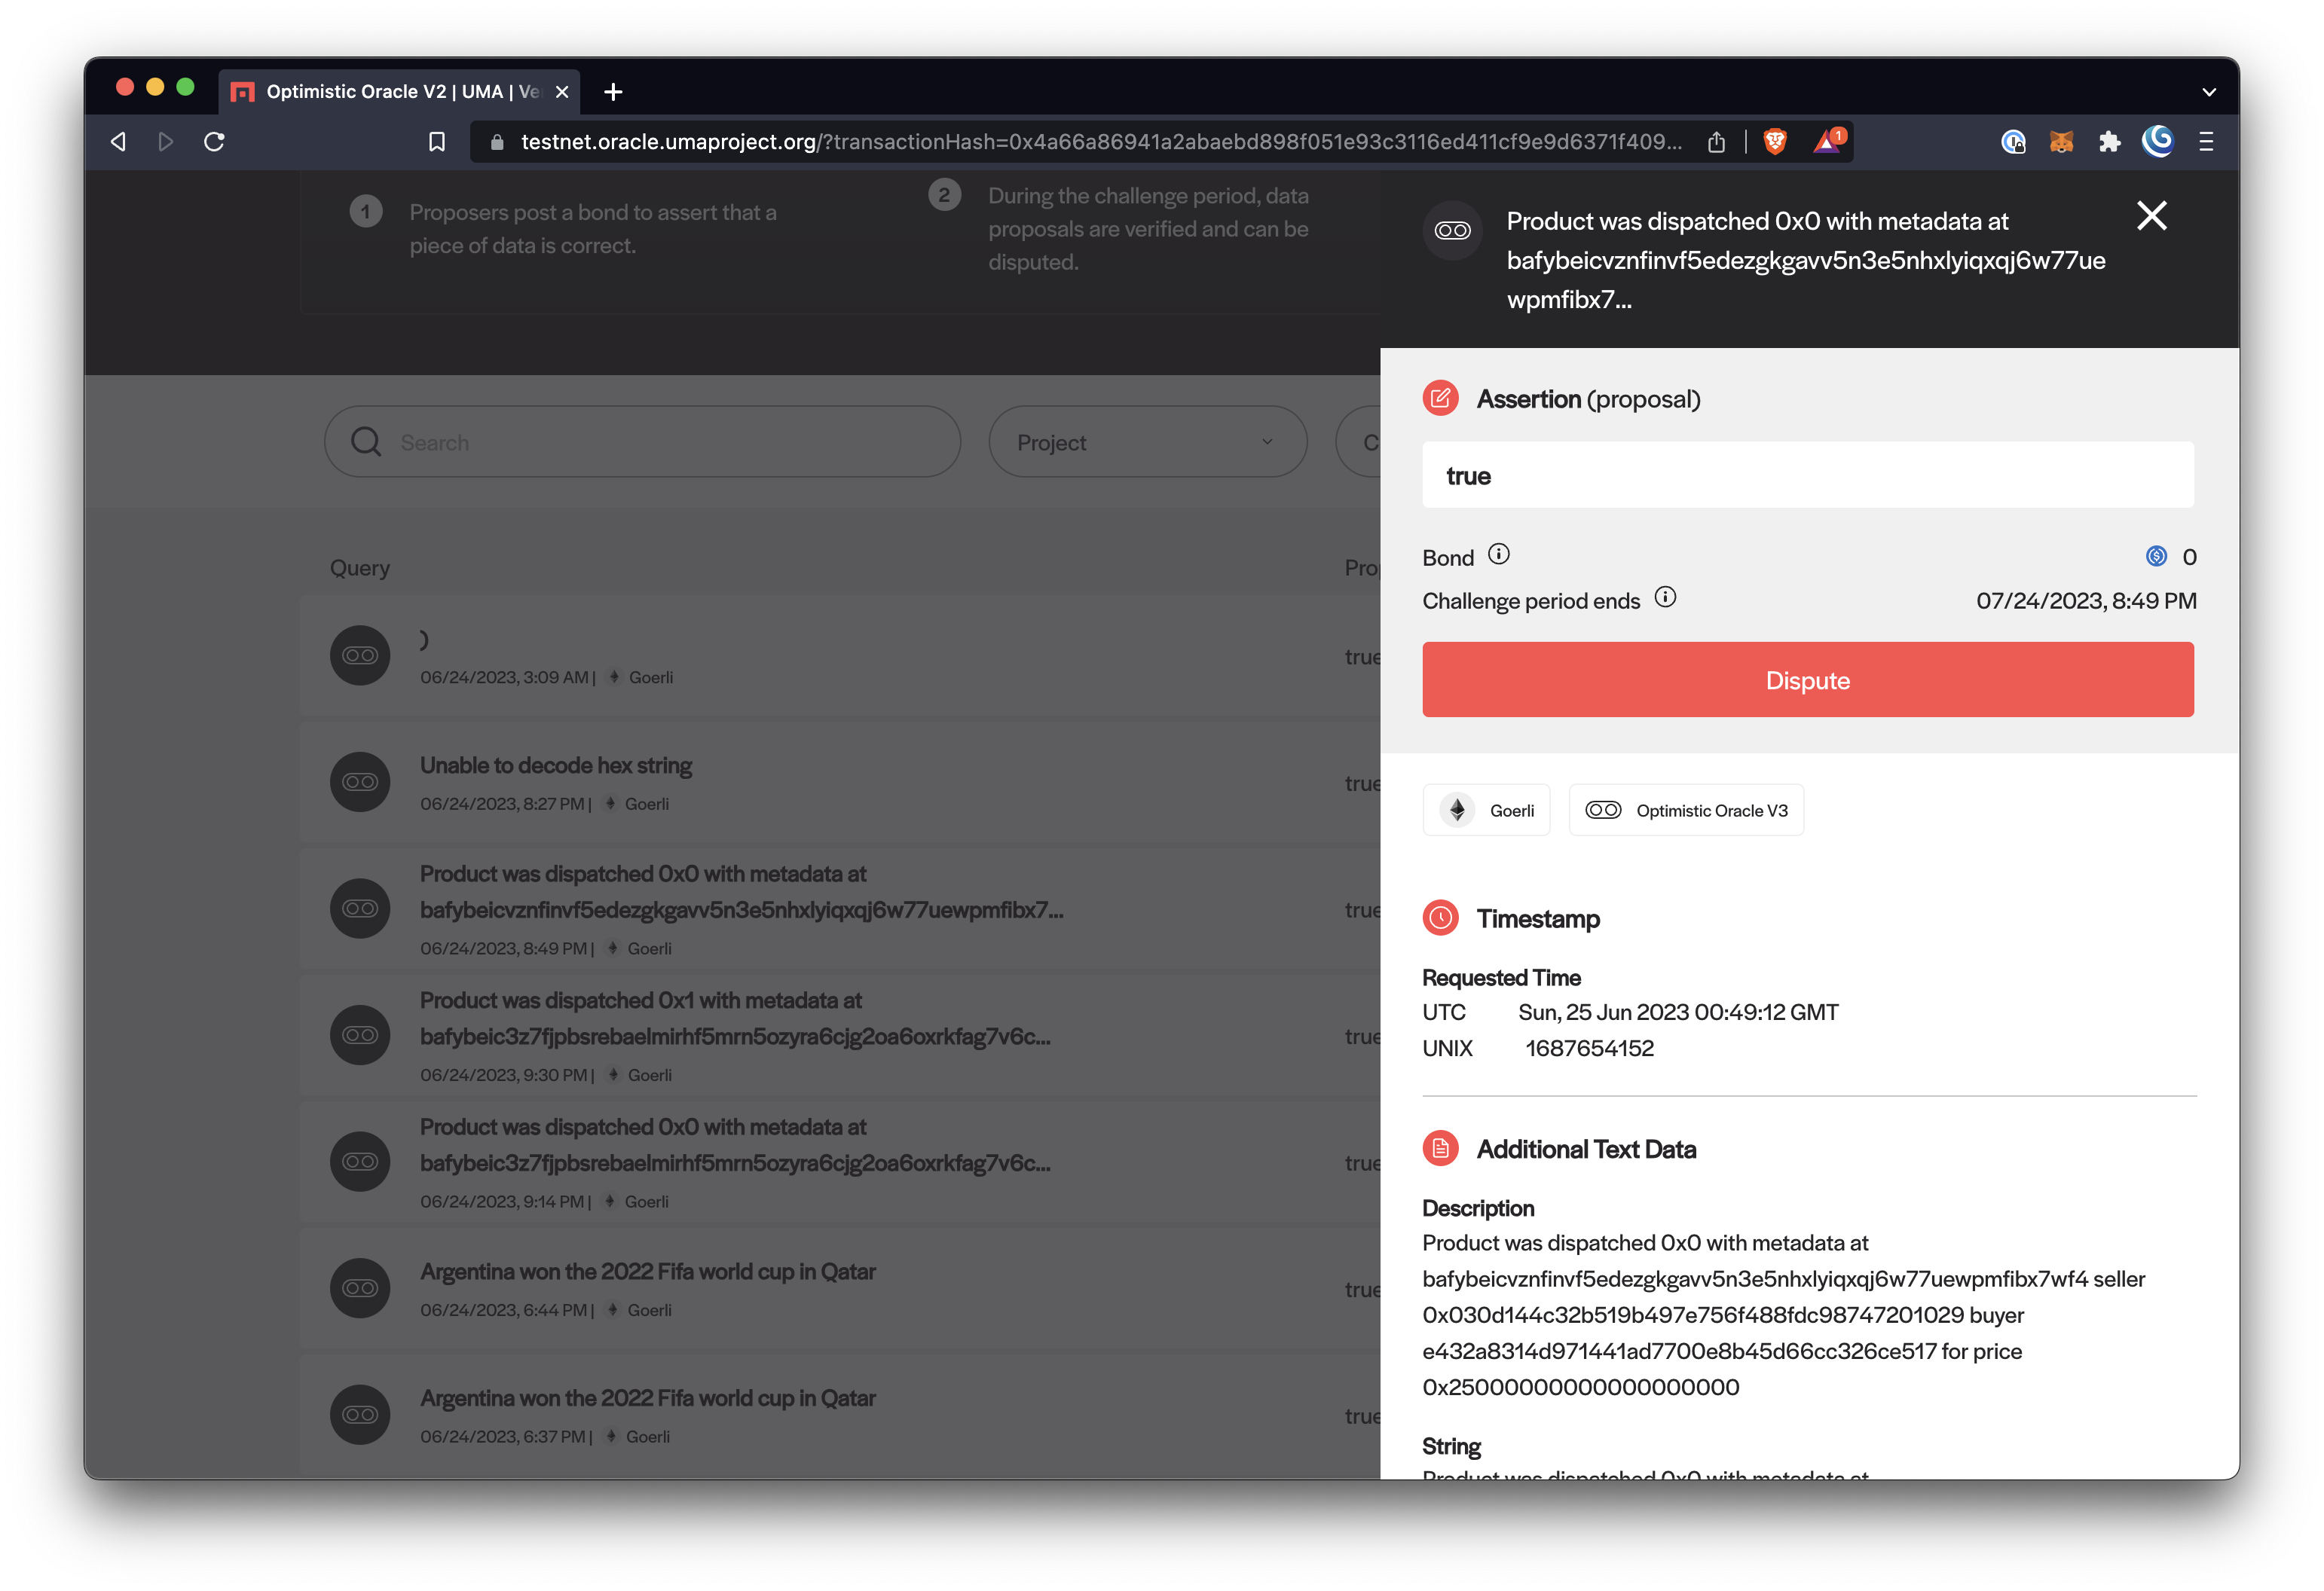Click the oracle icon of Unable to decode row

[x=360, y=783]
